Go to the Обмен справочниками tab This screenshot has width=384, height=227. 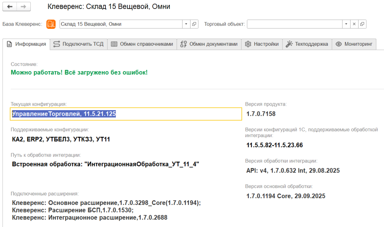coord(142,44)
